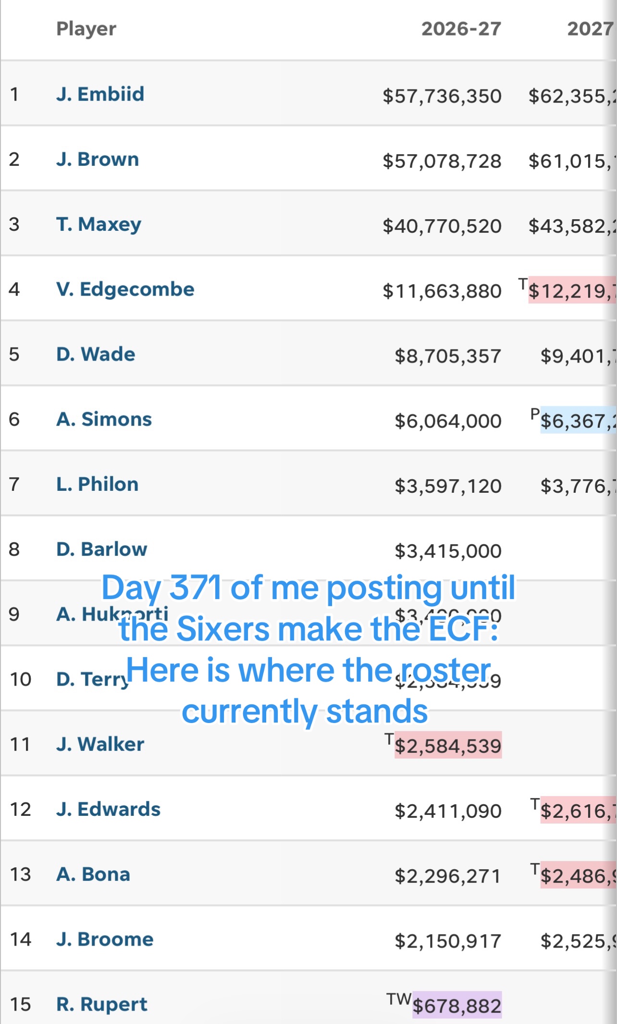Select Embiid's $57,736,350 salary figure

point(442,96)
